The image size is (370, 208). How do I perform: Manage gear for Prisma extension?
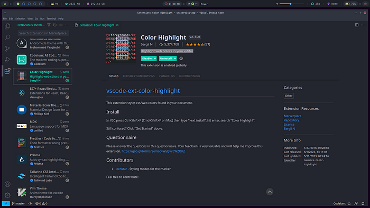click(x=67, y=164)
